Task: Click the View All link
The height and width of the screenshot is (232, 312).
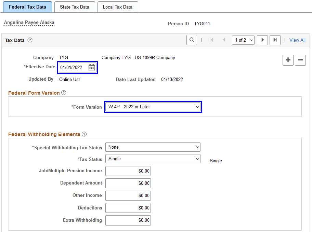Action: (x=297, y=40)
